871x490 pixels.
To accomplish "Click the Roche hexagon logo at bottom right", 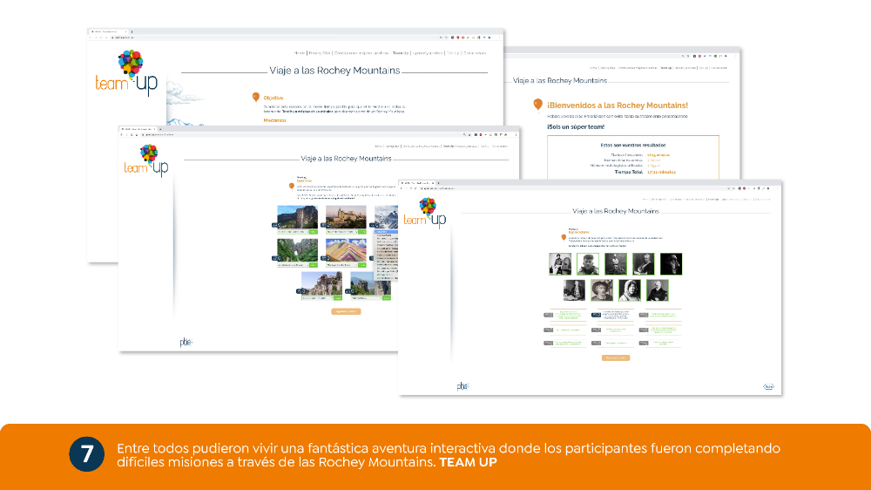I will point(768,386).
